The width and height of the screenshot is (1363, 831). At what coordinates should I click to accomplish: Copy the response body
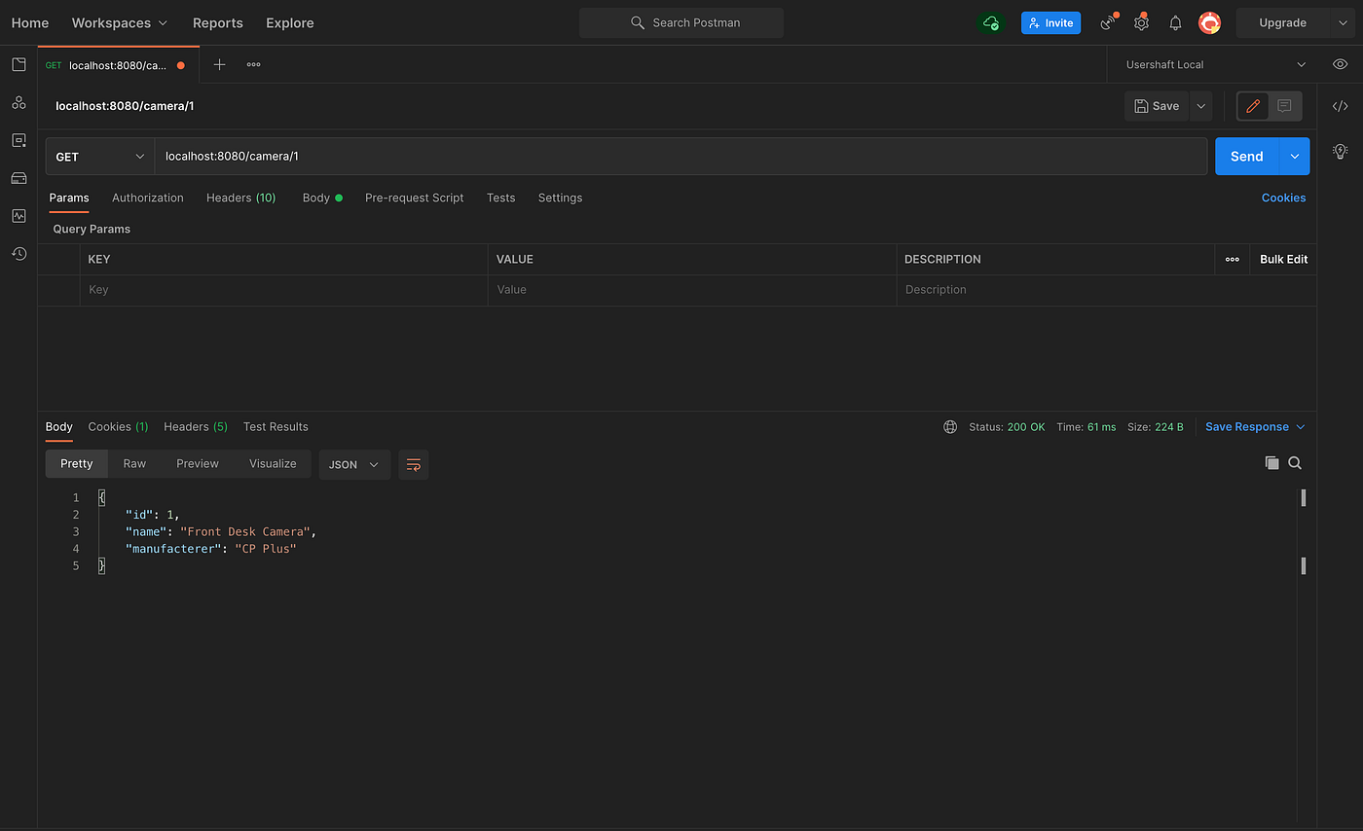pos(1271,463)
